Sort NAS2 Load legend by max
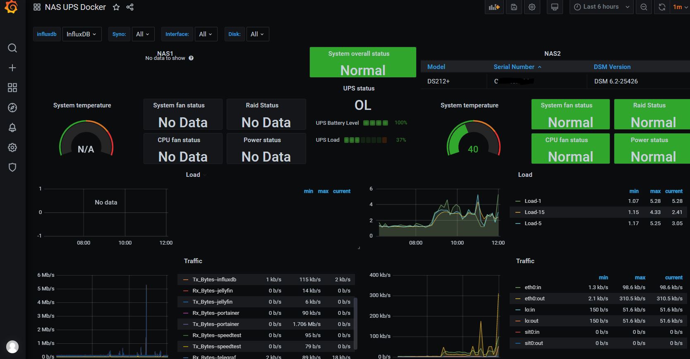The width and height of the screenshot is (690, 359). click(x=655, y=191)
